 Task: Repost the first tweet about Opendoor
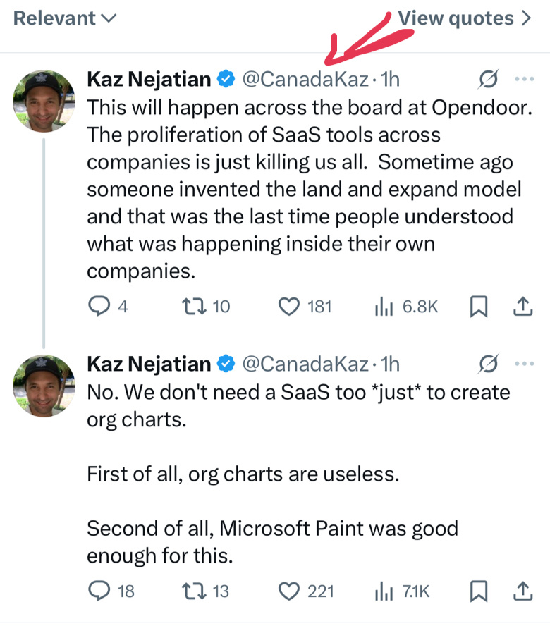(192, 307)
